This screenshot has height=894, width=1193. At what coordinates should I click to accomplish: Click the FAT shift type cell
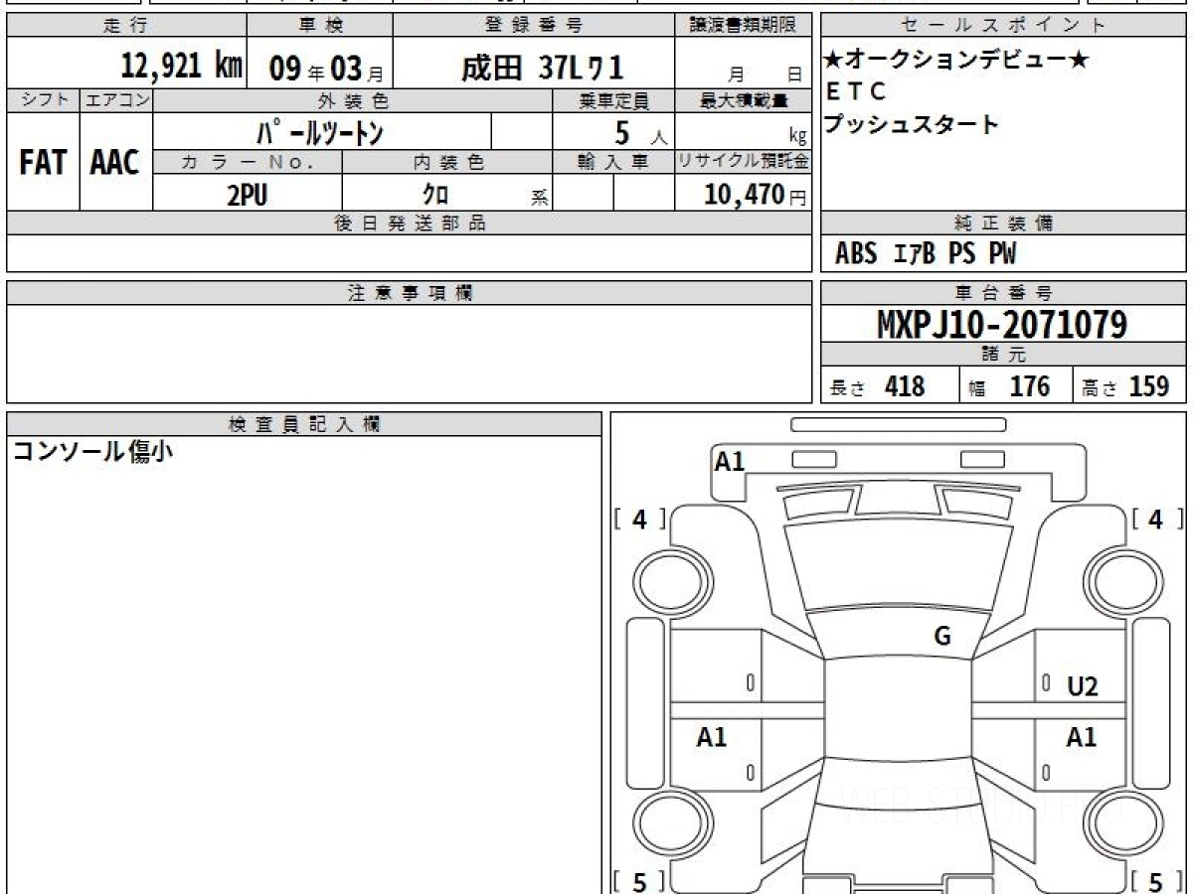43,163
